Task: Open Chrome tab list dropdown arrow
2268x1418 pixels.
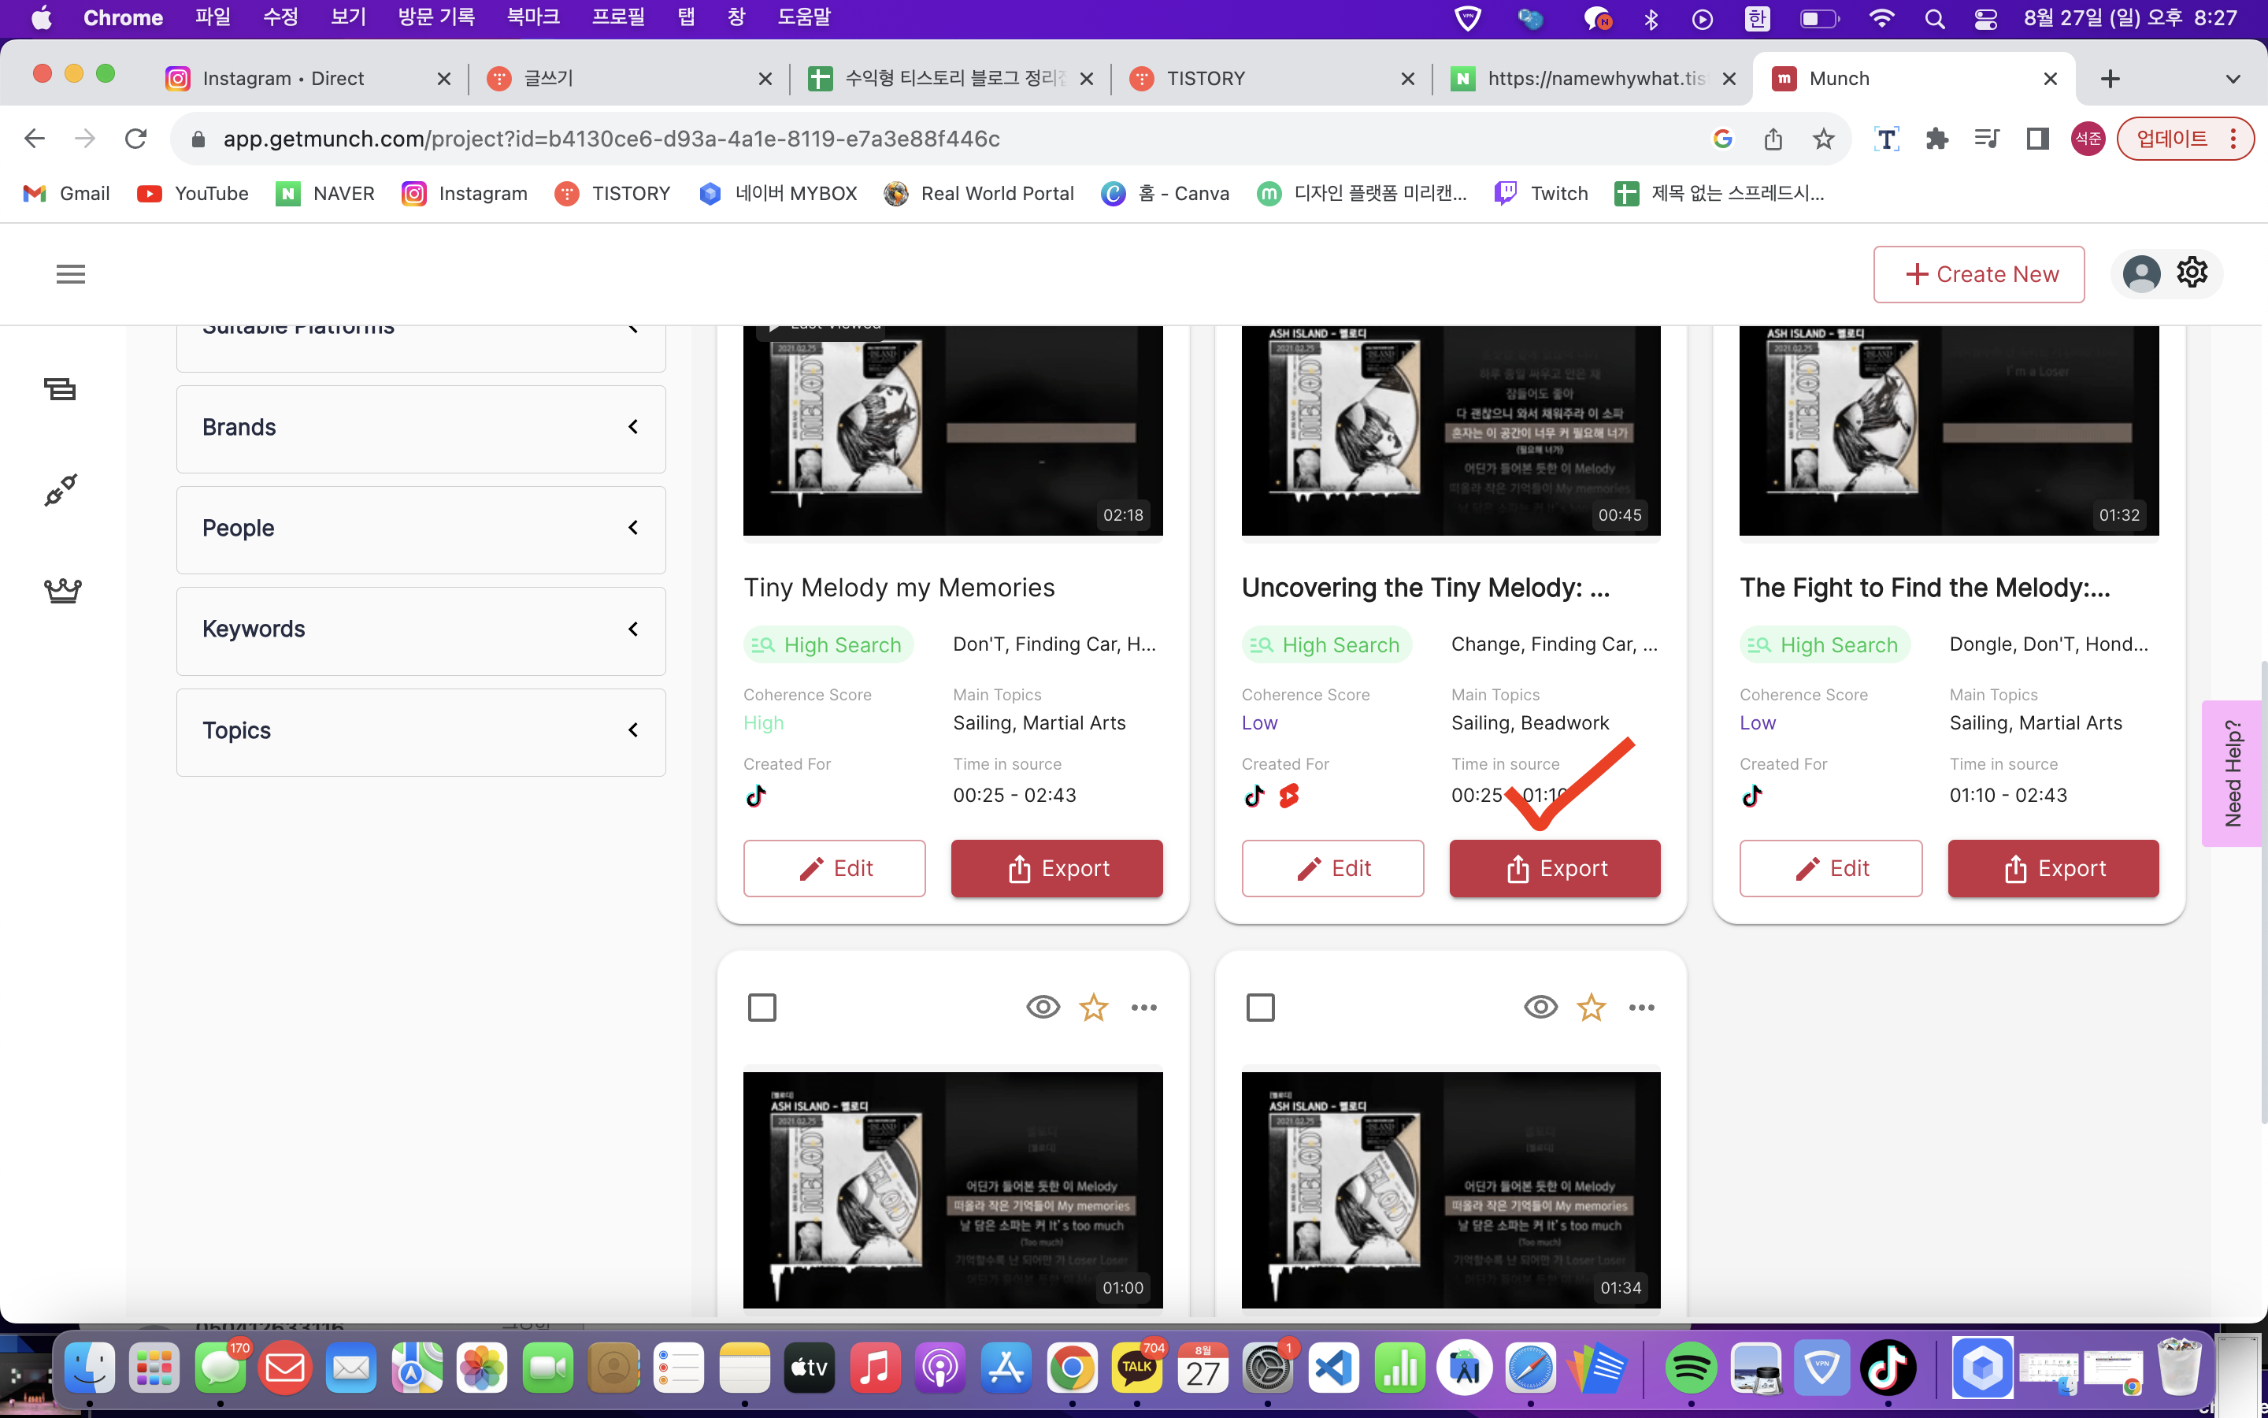Action: pyautogui.click(x=2233, y=79)
